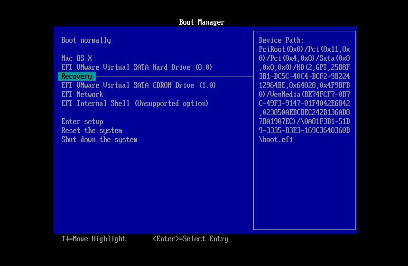The height and width of the screenshot is (266, 408).
Task: Choose Shut down the system
Action: tap(99, 140)
